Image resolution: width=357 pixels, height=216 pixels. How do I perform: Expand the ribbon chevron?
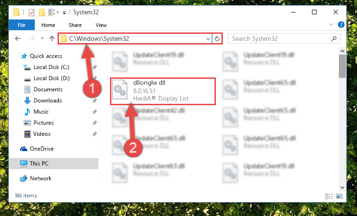click(331, 25)
